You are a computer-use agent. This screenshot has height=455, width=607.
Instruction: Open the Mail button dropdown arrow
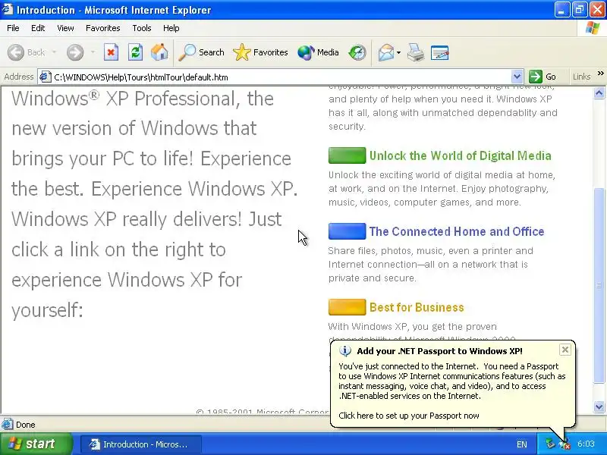click(x=399, y=52)
